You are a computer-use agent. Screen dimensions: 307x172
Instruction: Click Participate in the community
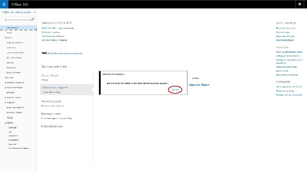tap(289, 95)
